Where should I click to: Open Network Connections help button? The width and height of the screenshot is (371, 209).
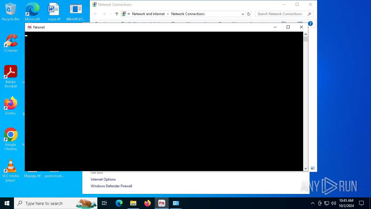pyautogui.click(x=310, y=24)
